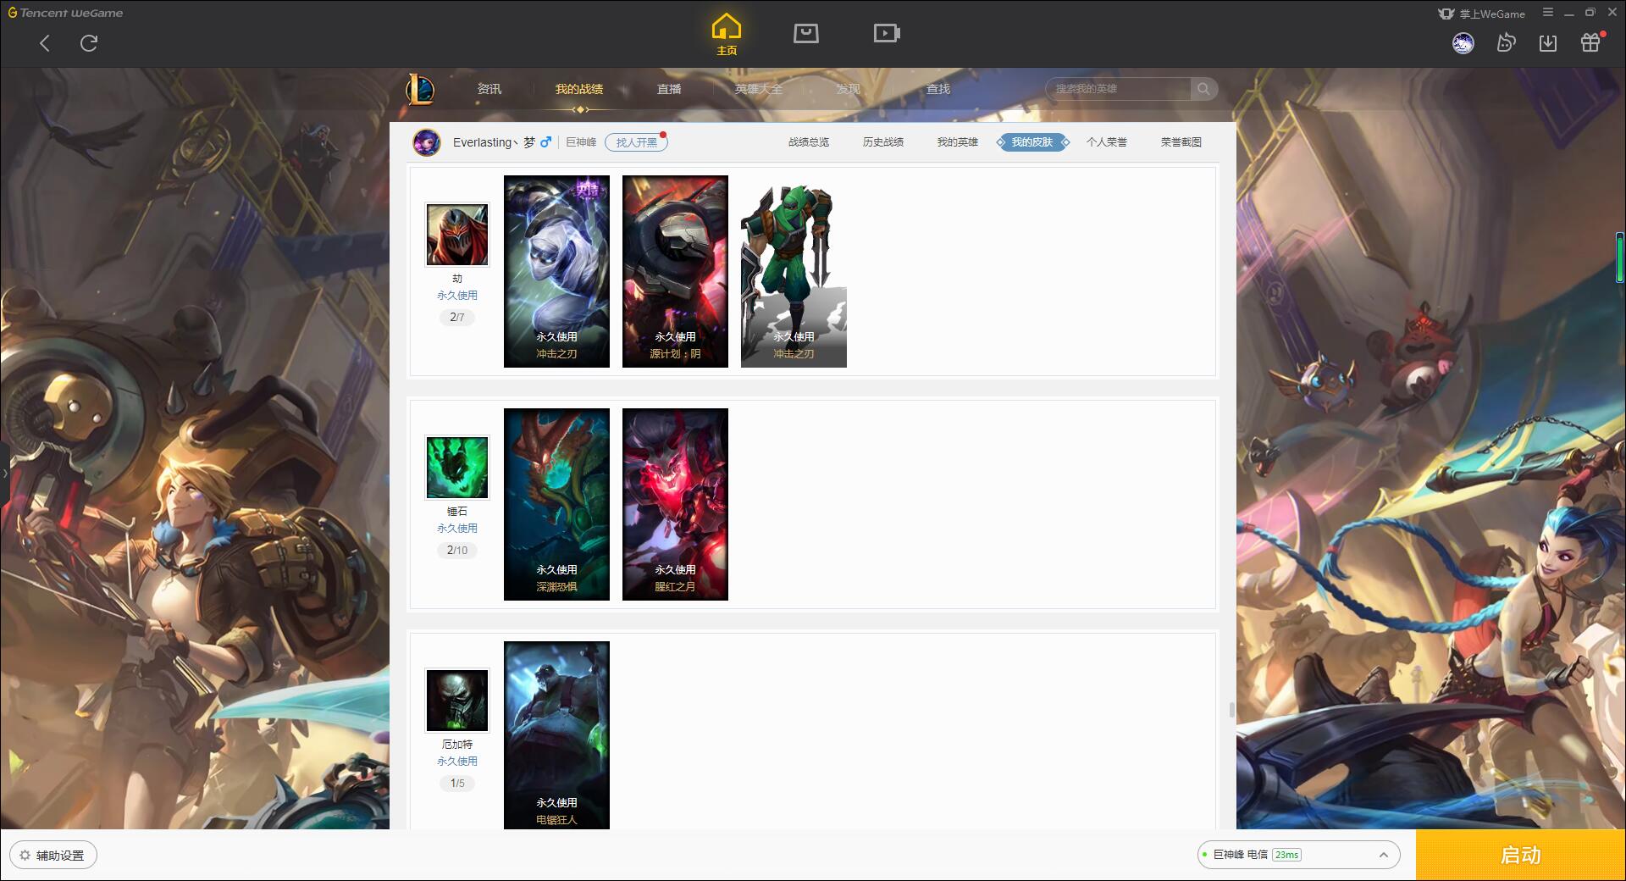Expand the 巨神峰 电信 server dropdown

(1298, 855)
